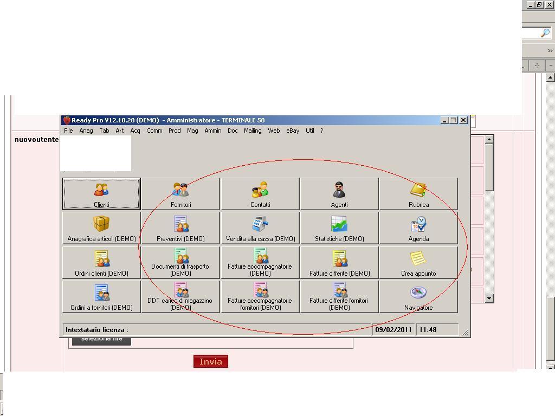Open the Web menu
Screen dimensions: 555x416
click(x=274, y=131)
